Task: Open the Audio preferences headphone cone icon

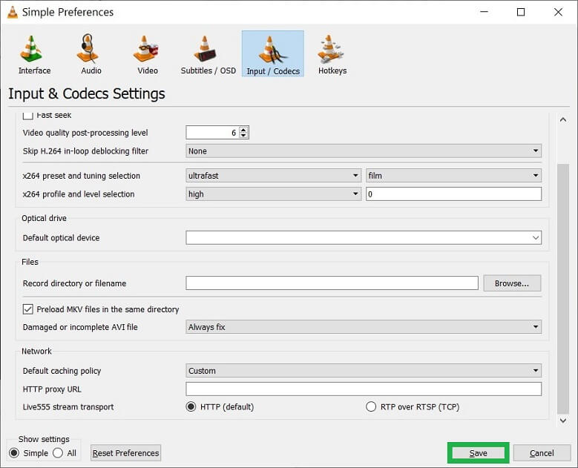Action: pos(88,48)
